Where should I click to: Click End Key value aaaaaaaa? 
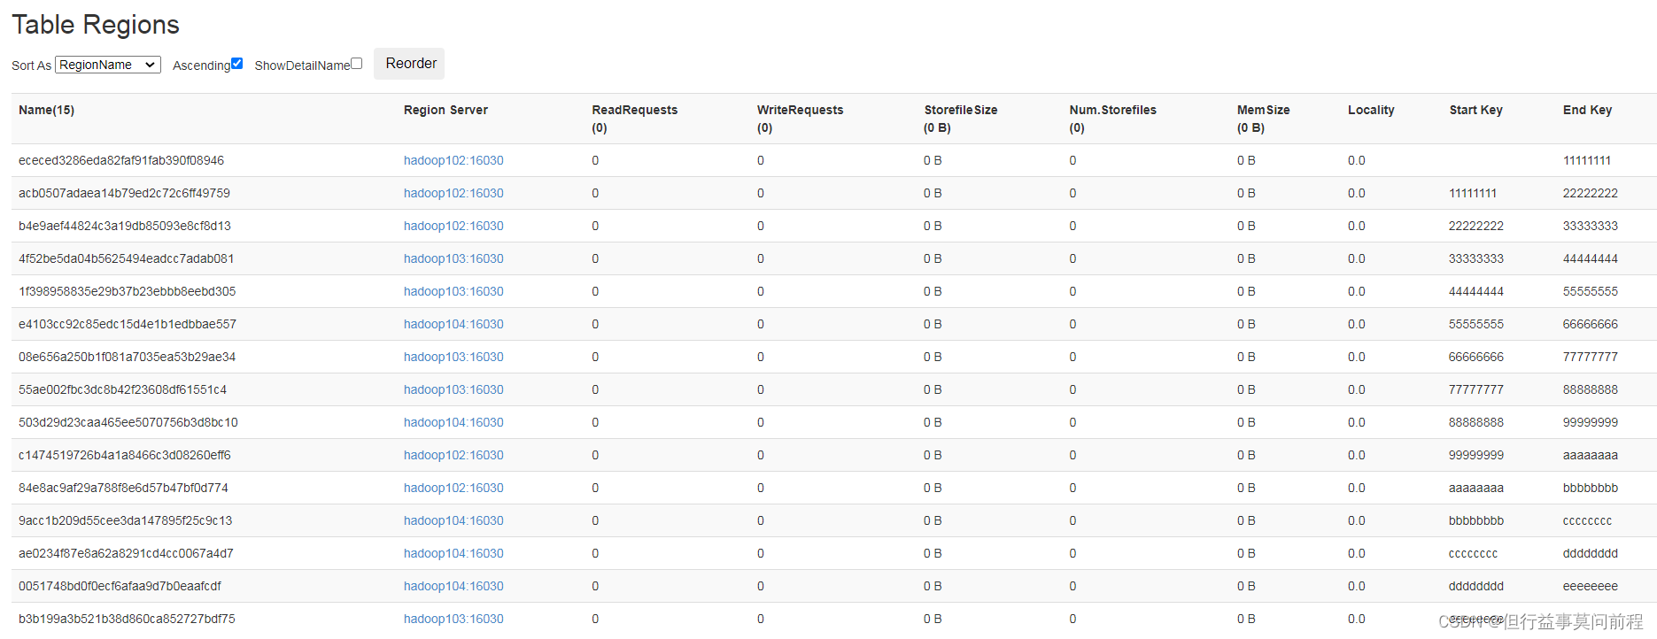[x=1591, y=455]
